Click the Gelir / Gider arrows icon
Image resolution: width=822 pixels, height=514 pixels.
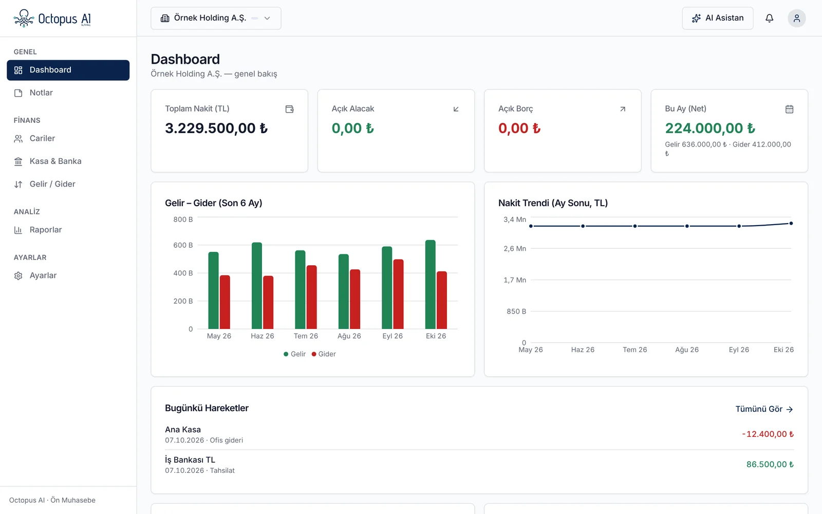pos(18,185)
